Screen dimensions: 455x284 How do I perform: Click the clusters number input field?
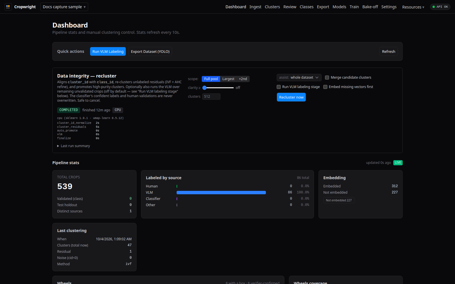pos(211,97)
